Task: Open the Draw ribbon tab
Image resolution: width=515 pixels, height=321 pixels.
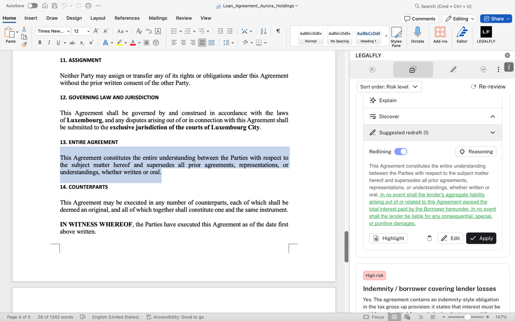Action: click(52, 18)
